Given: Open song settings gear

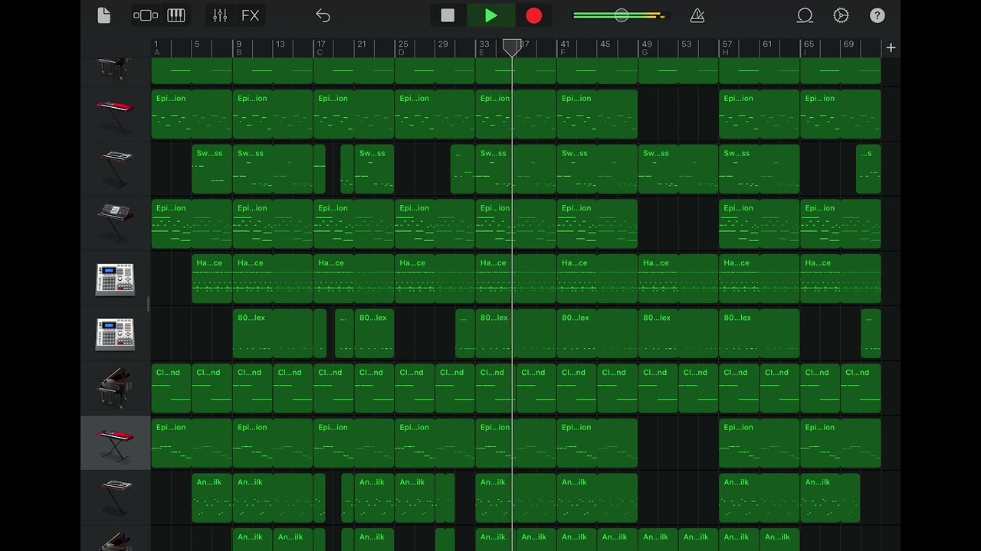Looking at the screenshot, I should pos(841,15).
